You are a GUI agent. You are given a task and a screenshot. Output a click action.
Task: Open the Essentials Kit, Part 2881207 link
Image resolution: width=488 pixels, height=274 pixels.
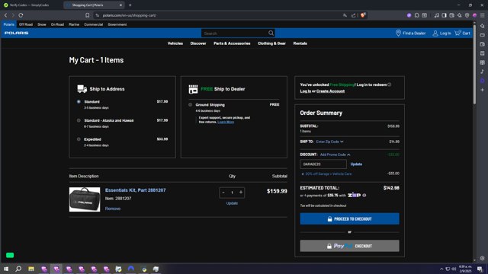click(136, 190)
